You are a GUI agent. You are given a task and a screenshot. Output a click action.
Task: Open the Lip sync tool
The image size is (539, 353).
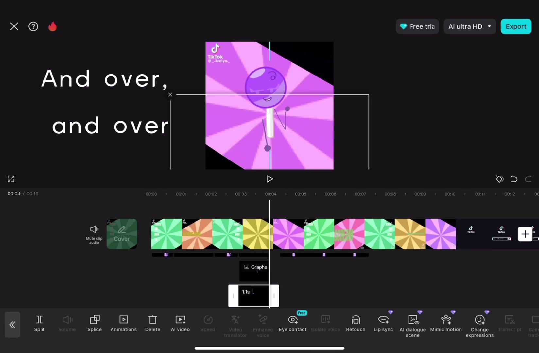coord(383,324)
